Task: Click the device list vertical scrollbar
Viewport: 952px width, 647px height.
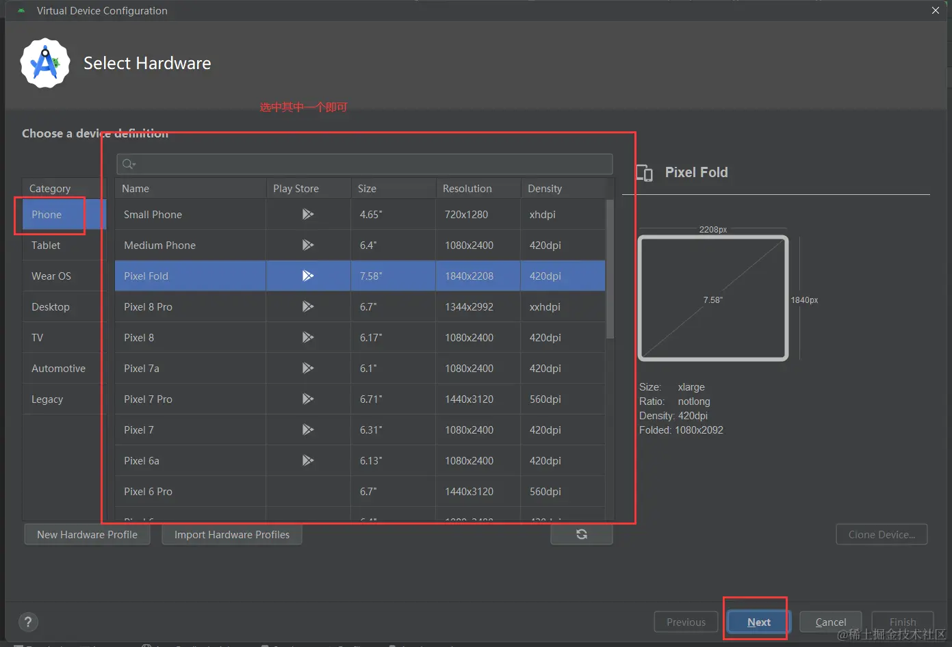Action: 610,269
